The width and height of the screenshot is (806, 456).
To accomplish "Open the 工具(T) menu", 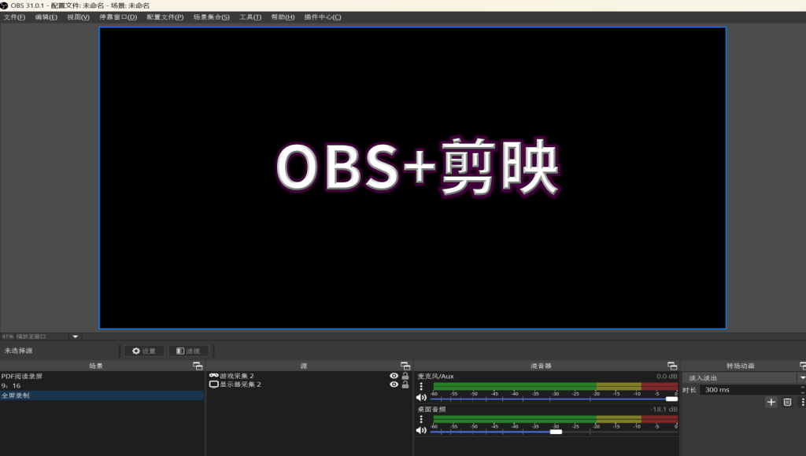I will pyautogui.click(x=250, y=17).
